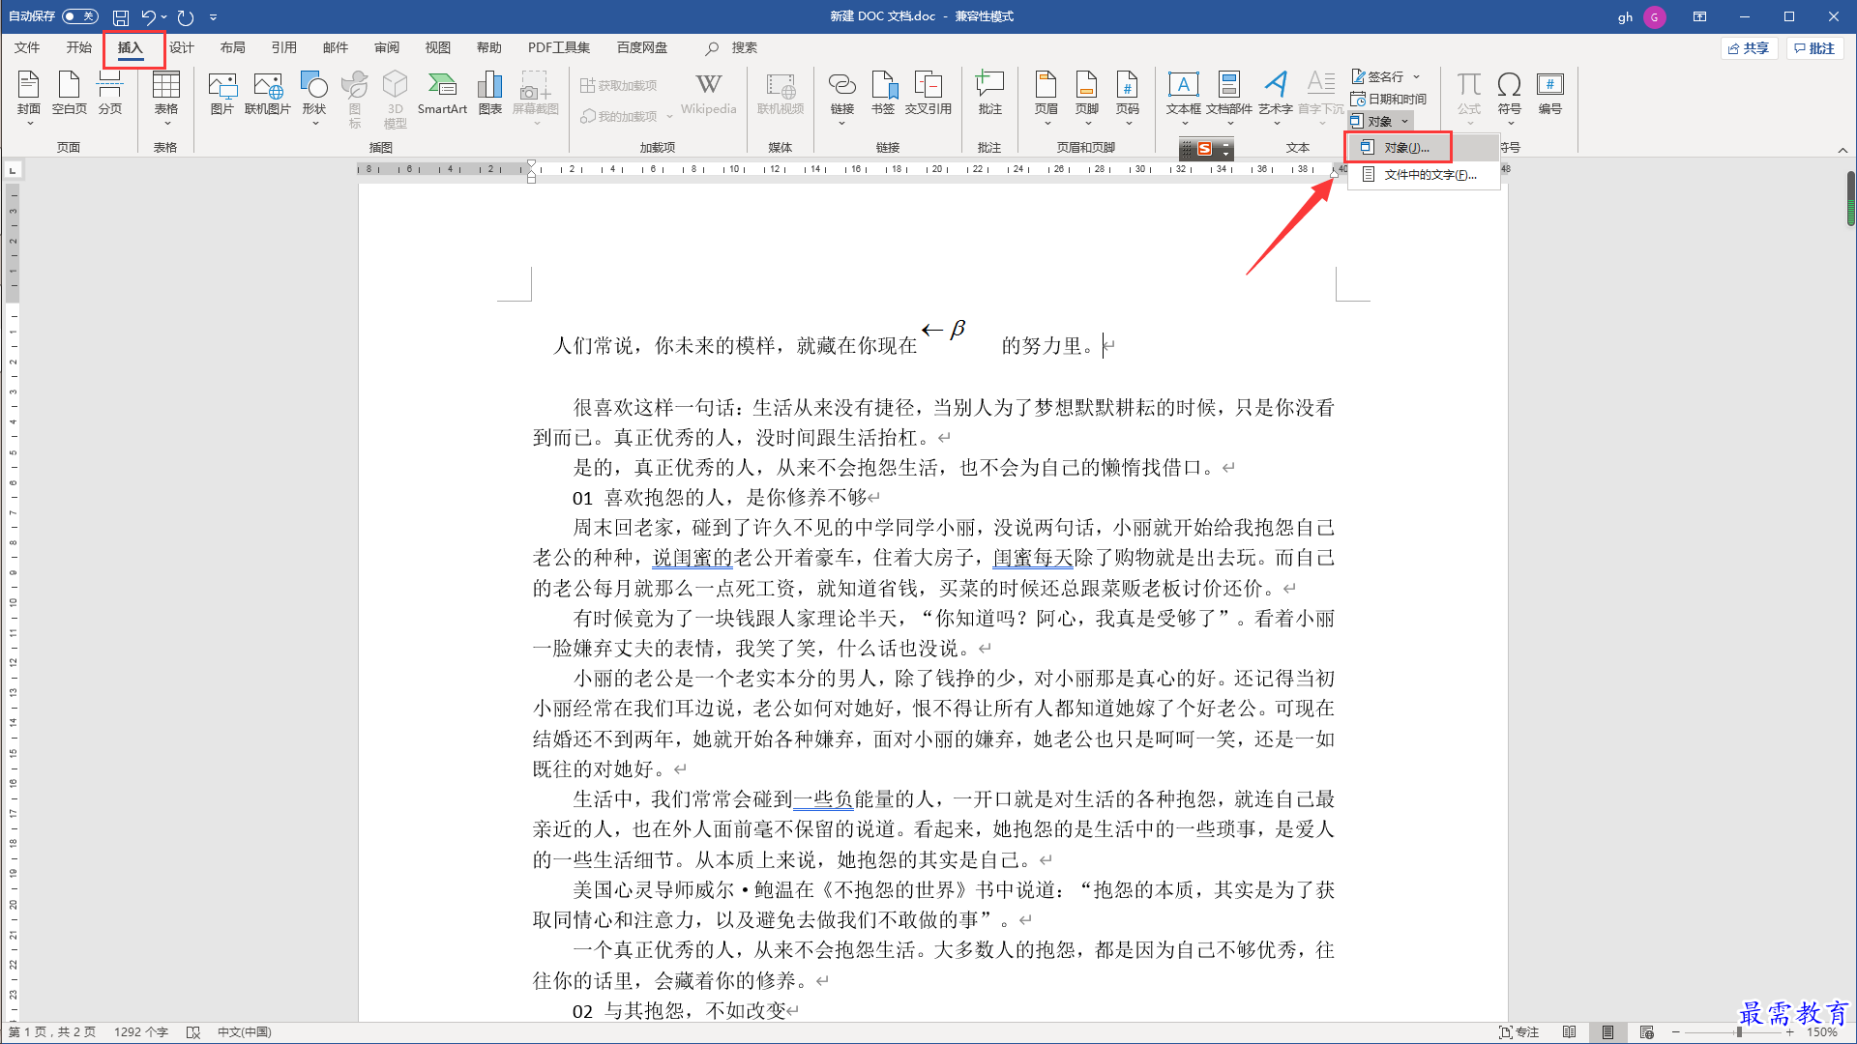Switch to Web Layout view

(x=1646, y=1032)
